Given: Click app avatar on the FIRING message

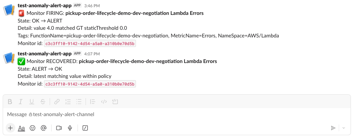Looking at the screenshot, I should pos(9,10).
